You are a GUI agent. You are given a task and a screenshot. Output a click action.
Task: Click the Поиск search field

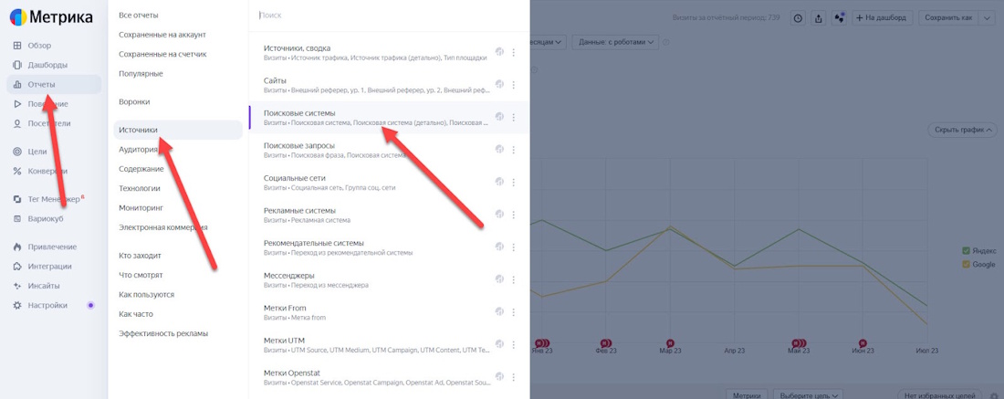point(383,16)
